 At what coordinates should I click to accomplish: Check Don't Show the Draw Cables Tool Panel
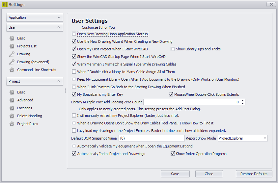coord(74,123)
